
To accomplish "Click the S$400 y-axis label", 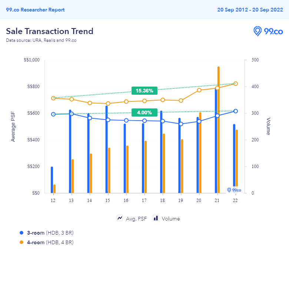I will coord(33,140).
